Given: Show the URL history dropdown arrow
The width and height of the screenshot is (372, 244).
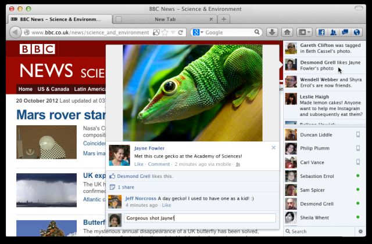Looking at the screenshot, I should tap(173, 32).
